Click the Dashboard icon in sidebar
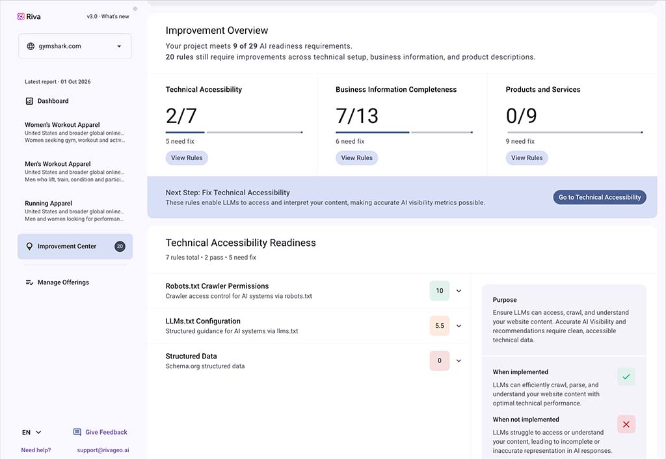 click(29, 101)
